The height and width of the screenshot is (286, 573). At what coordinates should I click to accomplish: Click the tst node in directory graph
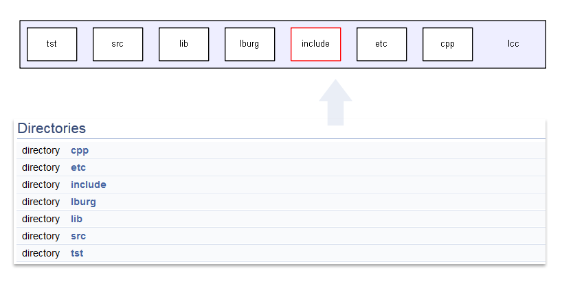(52, 44)
